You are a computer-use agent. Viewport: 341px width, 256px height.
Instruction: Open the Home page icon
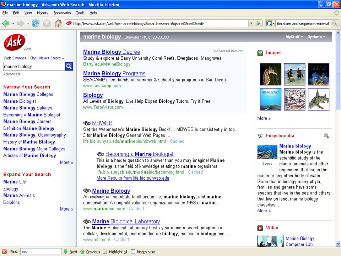tap(58, 23)
